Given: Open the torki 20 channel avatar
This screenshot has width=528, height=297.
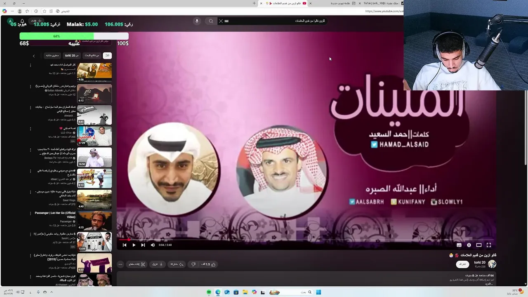Looking at the screenshot, I should [492, 264].
